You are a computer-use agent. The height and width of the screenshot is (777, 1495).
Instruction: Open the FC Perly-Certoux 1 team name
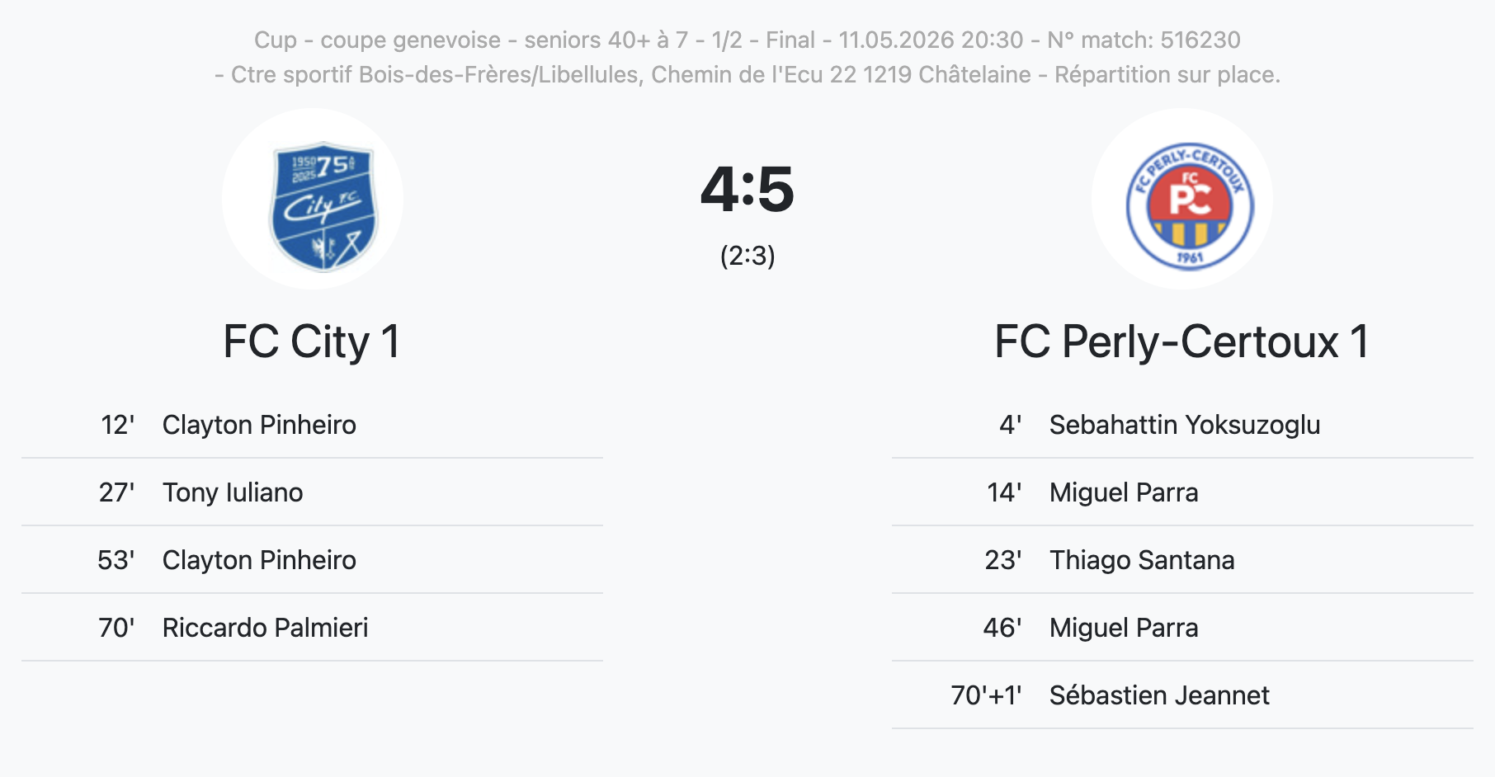pyautogui.click(x=1182, y=341)
